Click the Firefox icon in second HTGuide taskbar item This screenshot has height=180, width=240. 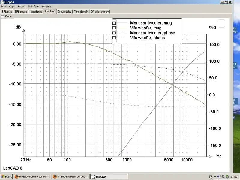pyautogui.click(x=55, y=176)
